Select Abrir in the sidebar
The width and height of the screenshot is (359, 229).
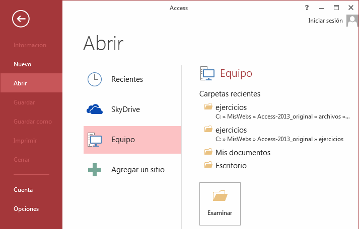click(x=21, y=83)
